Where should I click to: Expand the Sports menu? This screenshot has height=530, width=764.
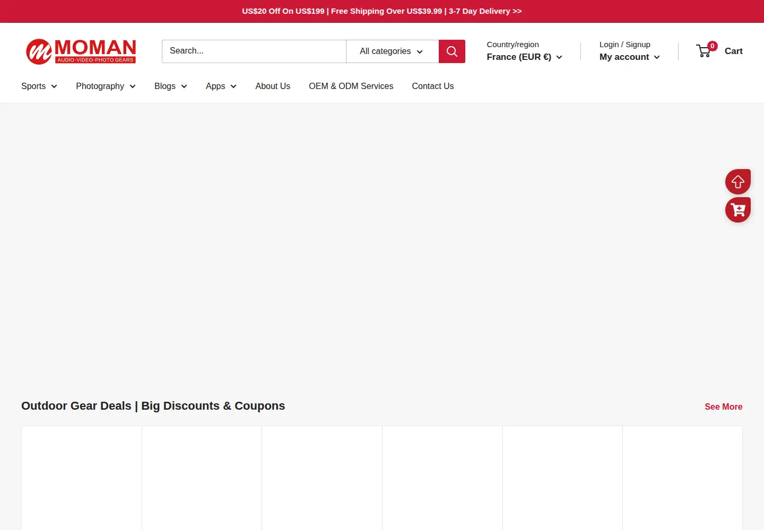pos(39,86)
